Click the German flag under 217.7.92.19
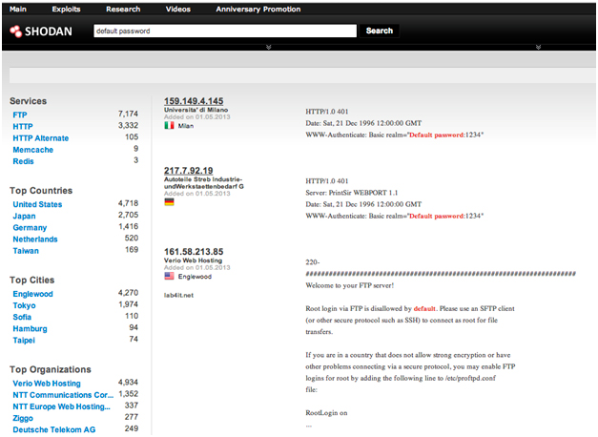 169,202
